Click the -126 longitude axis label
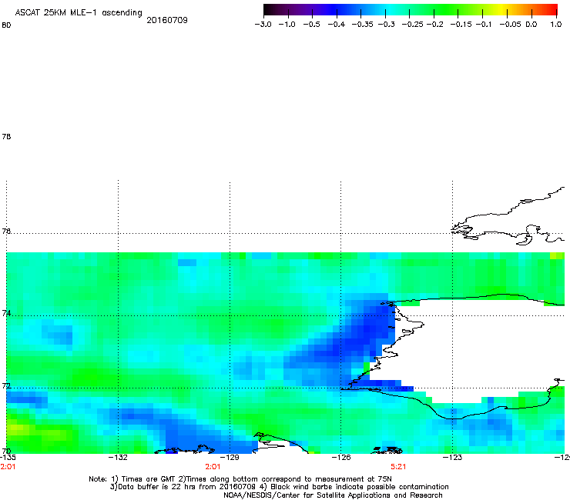Screen dimensions: 570x500 tap(341, 458)
